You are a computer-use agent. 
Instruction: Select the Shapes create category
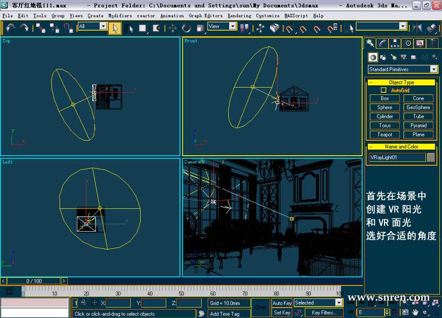(383, 57)
